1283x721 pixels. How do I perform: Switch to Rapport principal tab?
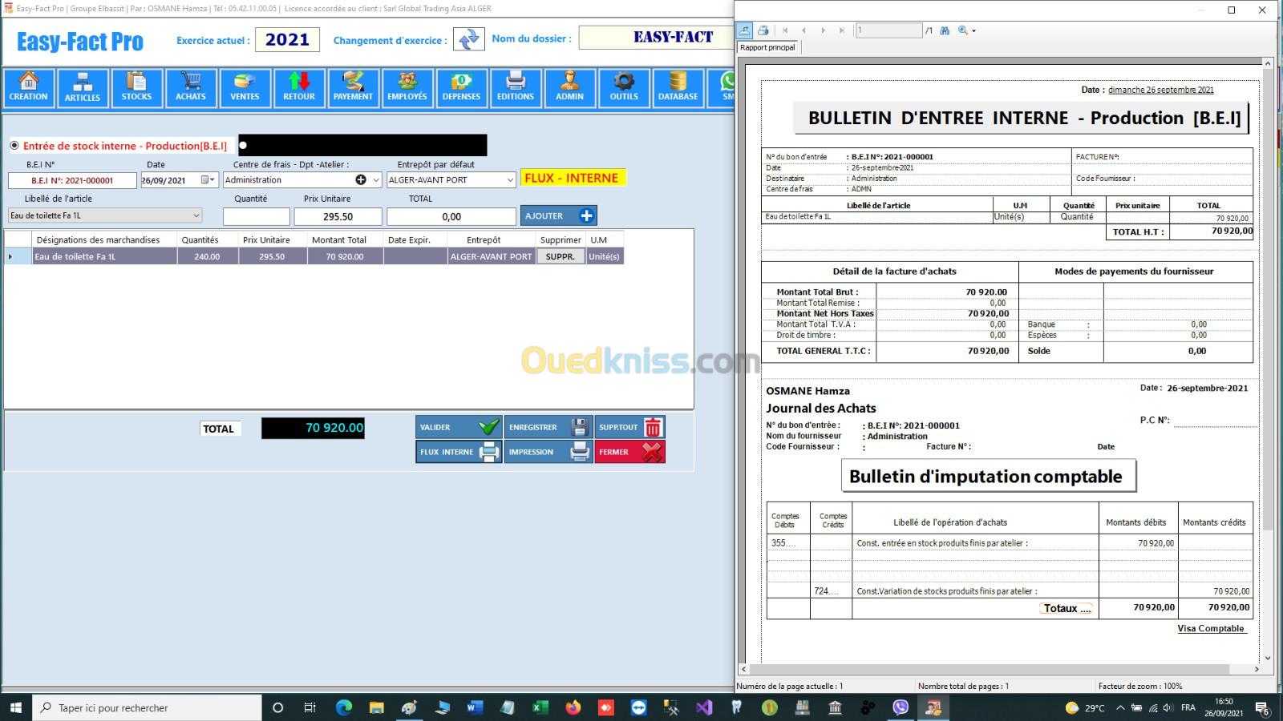click(767, 47)
